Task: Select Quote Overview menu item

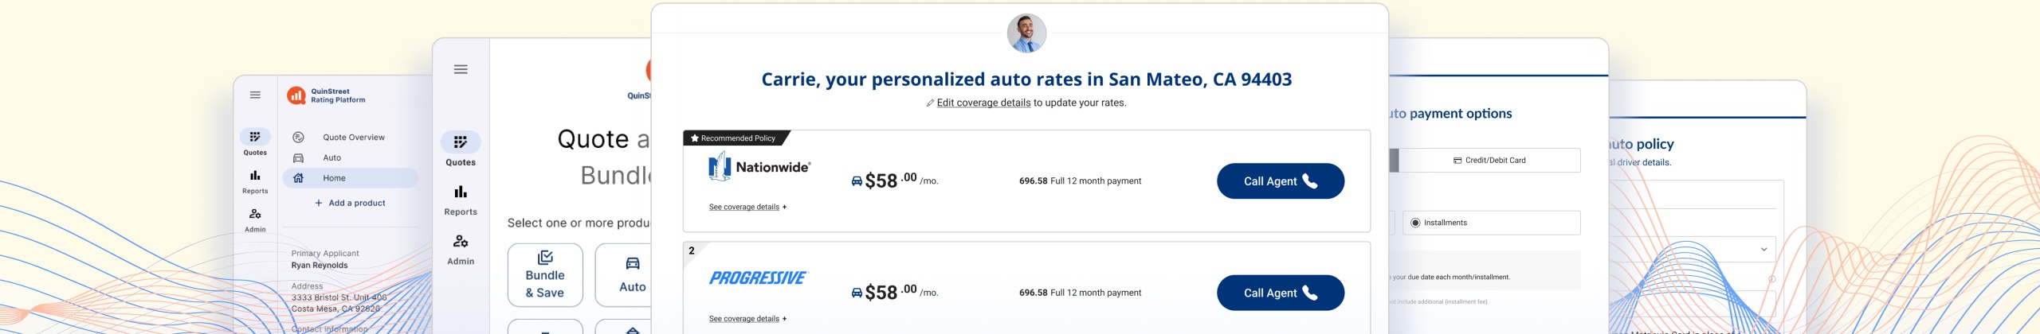Action: click(354, 138)
